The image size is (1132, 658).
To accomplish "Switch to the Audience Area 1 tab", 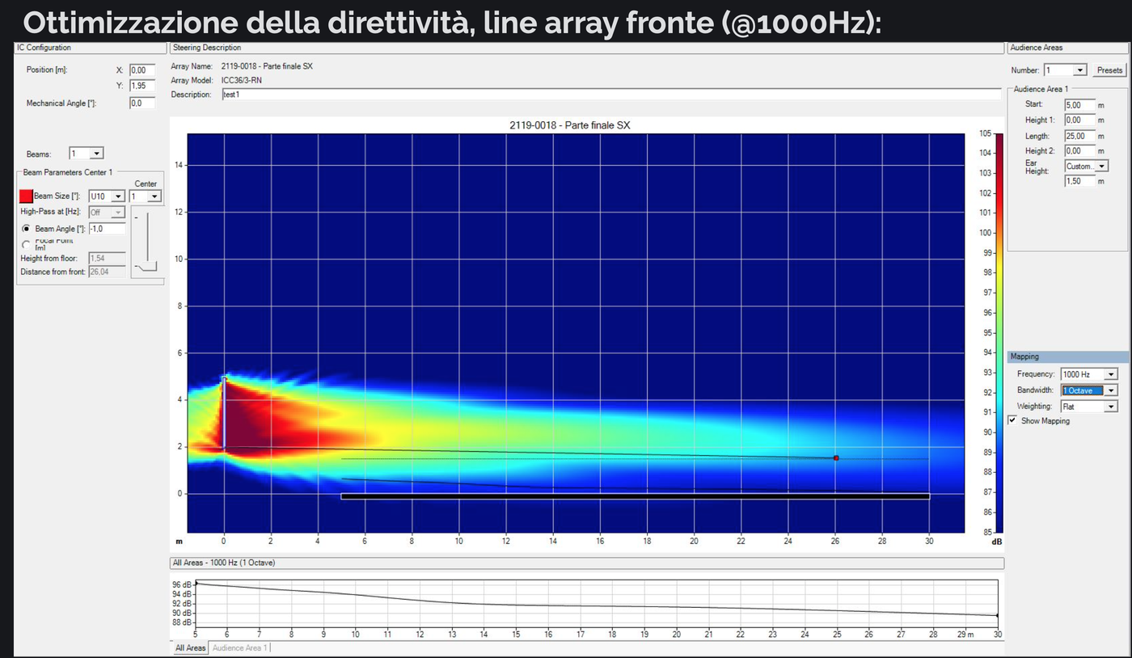I will click(239, 648).
